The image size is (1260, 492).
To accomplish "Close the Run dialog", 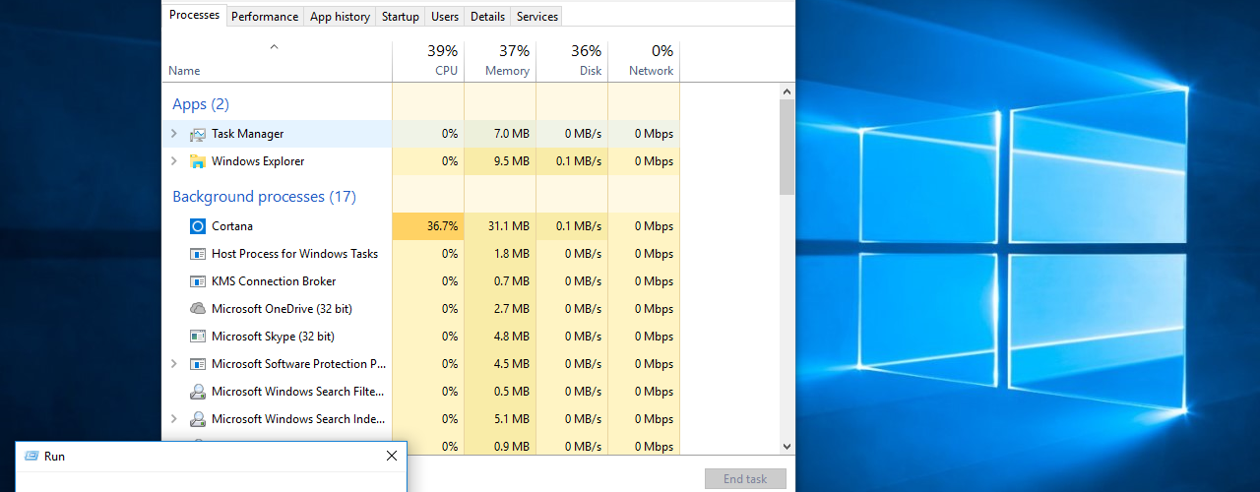I will coord(392,457).
